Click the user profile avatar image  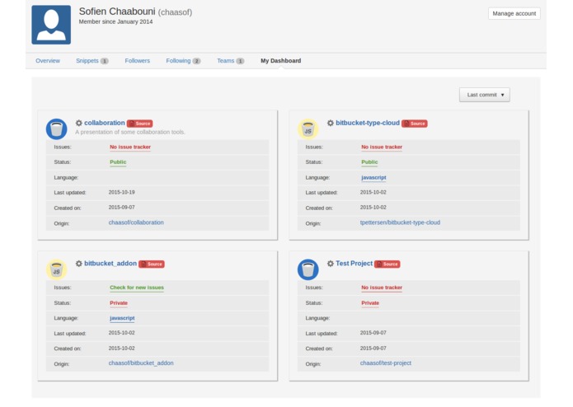tap(51, 25)
